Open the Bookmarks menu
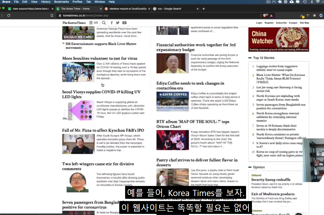 coord(61,2)
